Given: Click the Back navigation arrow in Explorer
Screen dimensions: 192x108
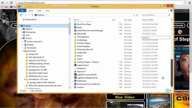Looking at the screenshot, I should point(21,15).
